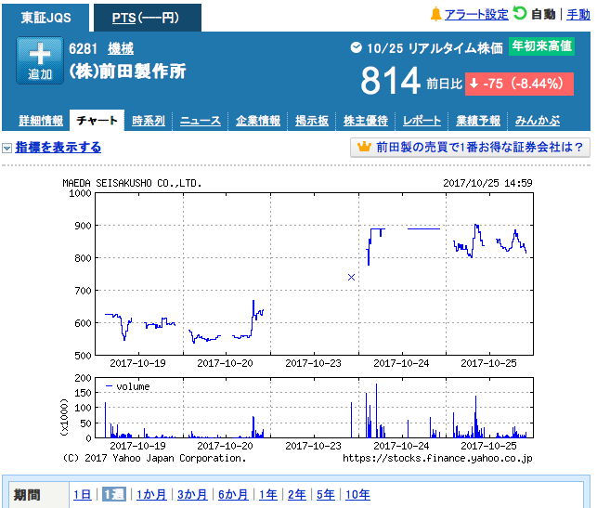The image size is (597, 508).
Task: Click the red down-arrow price change badge
Action: click(x=519, y=84)
